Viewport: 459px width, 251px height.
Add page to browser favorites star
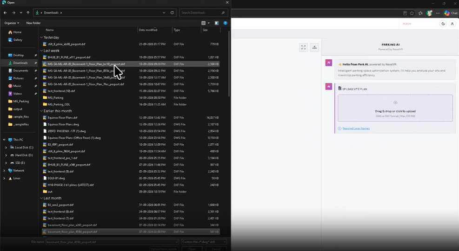(412, 13)
